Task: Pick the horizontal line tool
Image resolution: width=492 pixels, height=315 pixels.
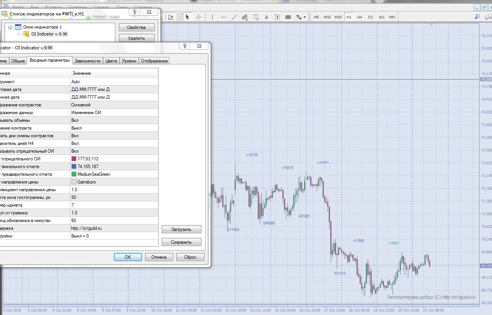Action: tap(223, 17)
